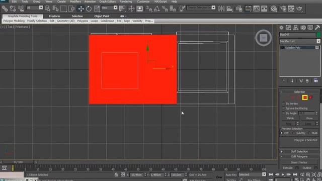322x181 pixels.
Task: Click the Render teapot icon
Action: [x=299, y=9]
